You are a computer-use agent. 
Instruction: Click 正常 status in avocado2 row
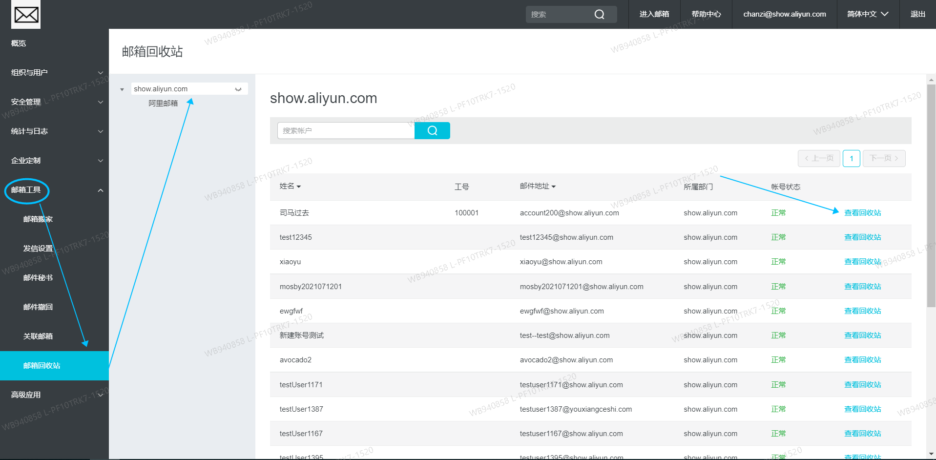[778, 360]
